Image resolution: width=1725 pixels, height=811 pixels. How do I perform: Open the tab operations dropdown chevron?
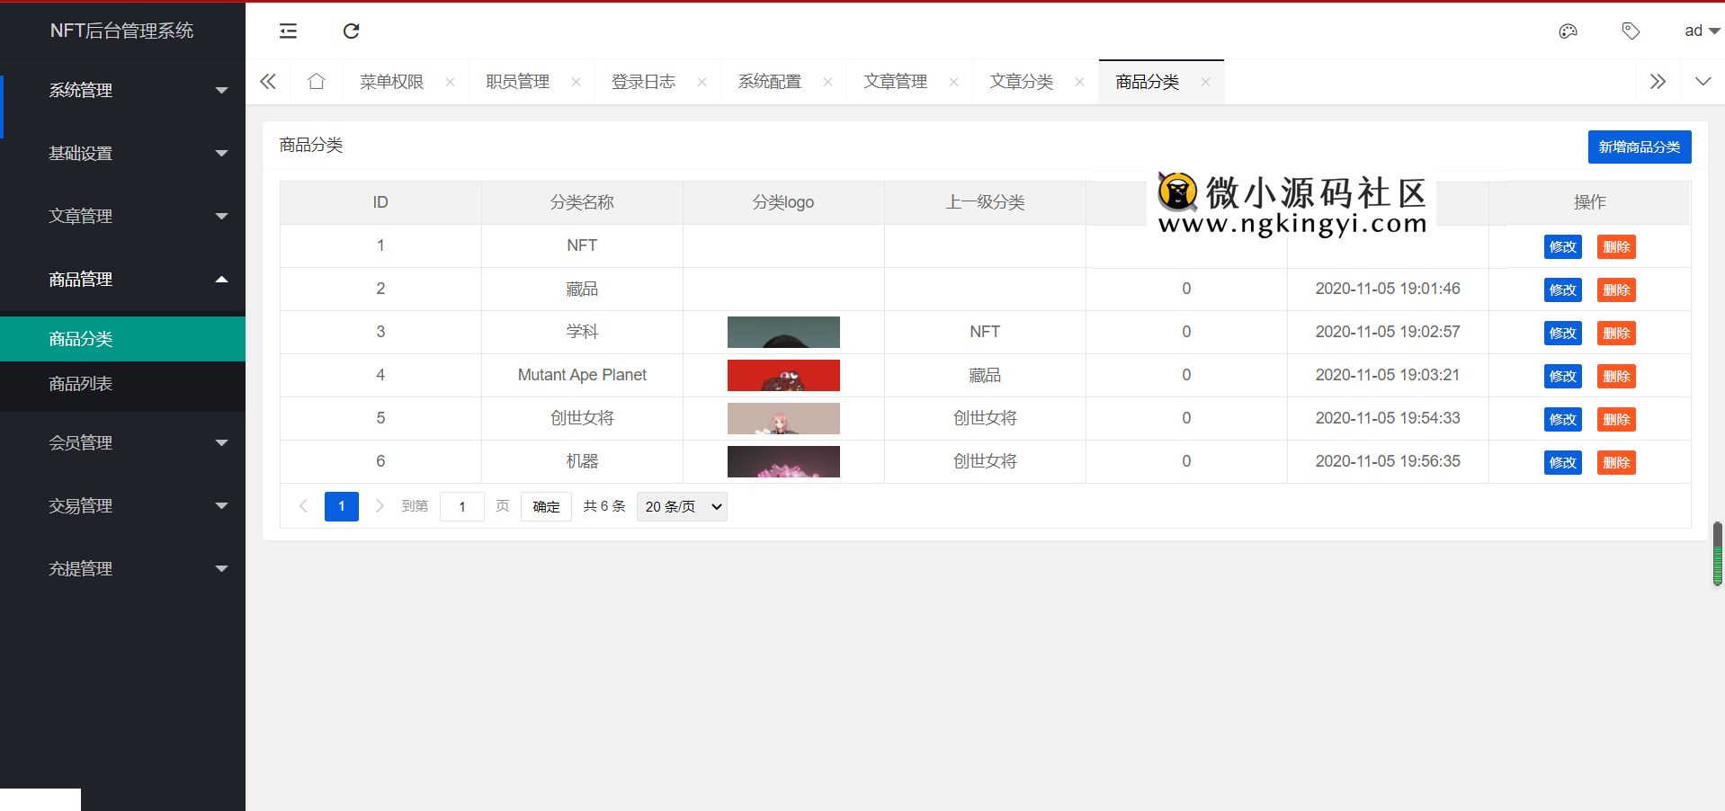[1703, 82]
